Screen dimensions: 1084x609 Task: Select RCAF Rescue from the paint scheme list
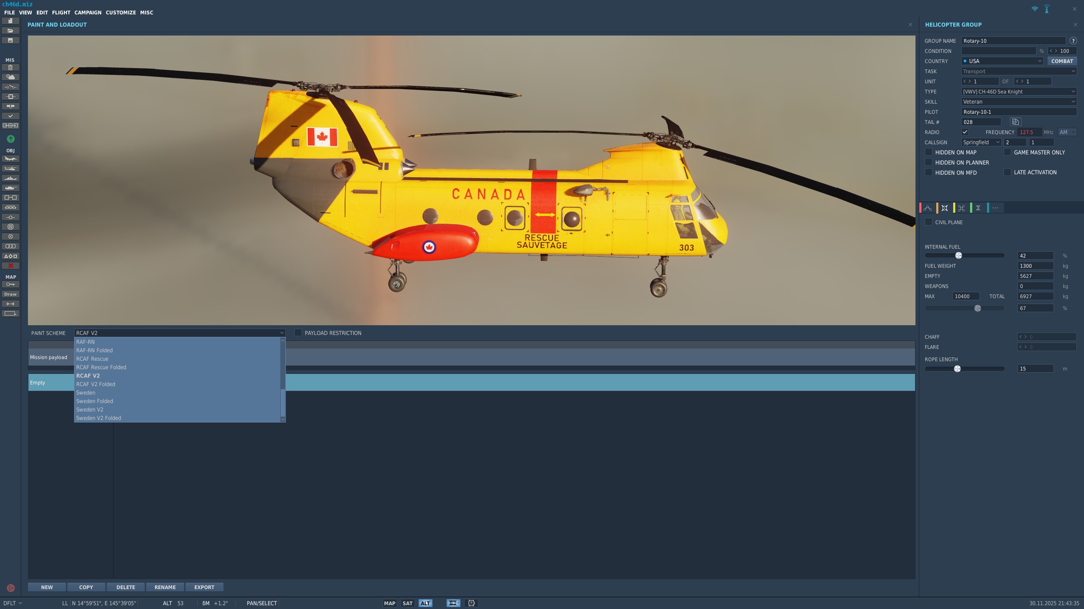(92, 359)
